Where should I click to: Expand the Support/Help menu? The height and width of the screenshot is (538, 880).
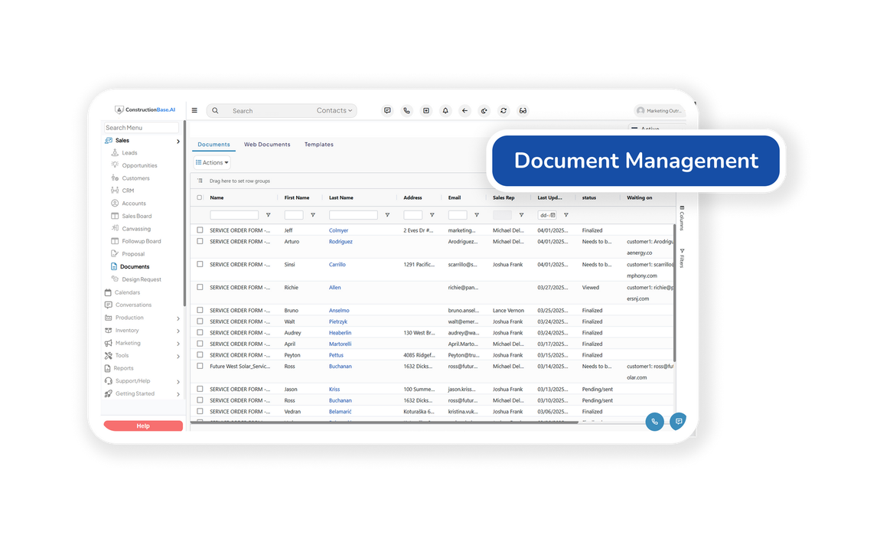[142, 381]
